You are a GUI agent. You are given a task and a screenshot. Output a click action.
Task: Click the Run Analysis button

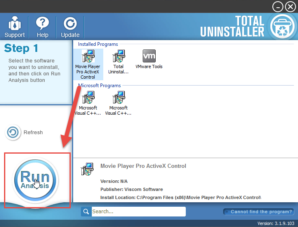35,180
